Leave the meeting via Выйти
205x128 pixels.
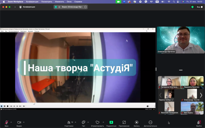pos(199,123)
